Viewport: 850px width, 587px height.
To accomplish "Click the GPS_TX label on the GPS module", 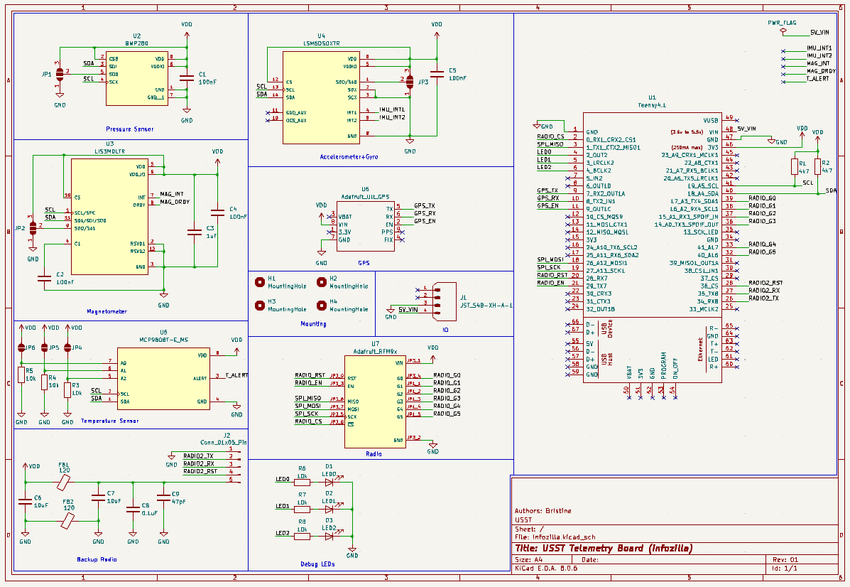I will pos(425,206).
